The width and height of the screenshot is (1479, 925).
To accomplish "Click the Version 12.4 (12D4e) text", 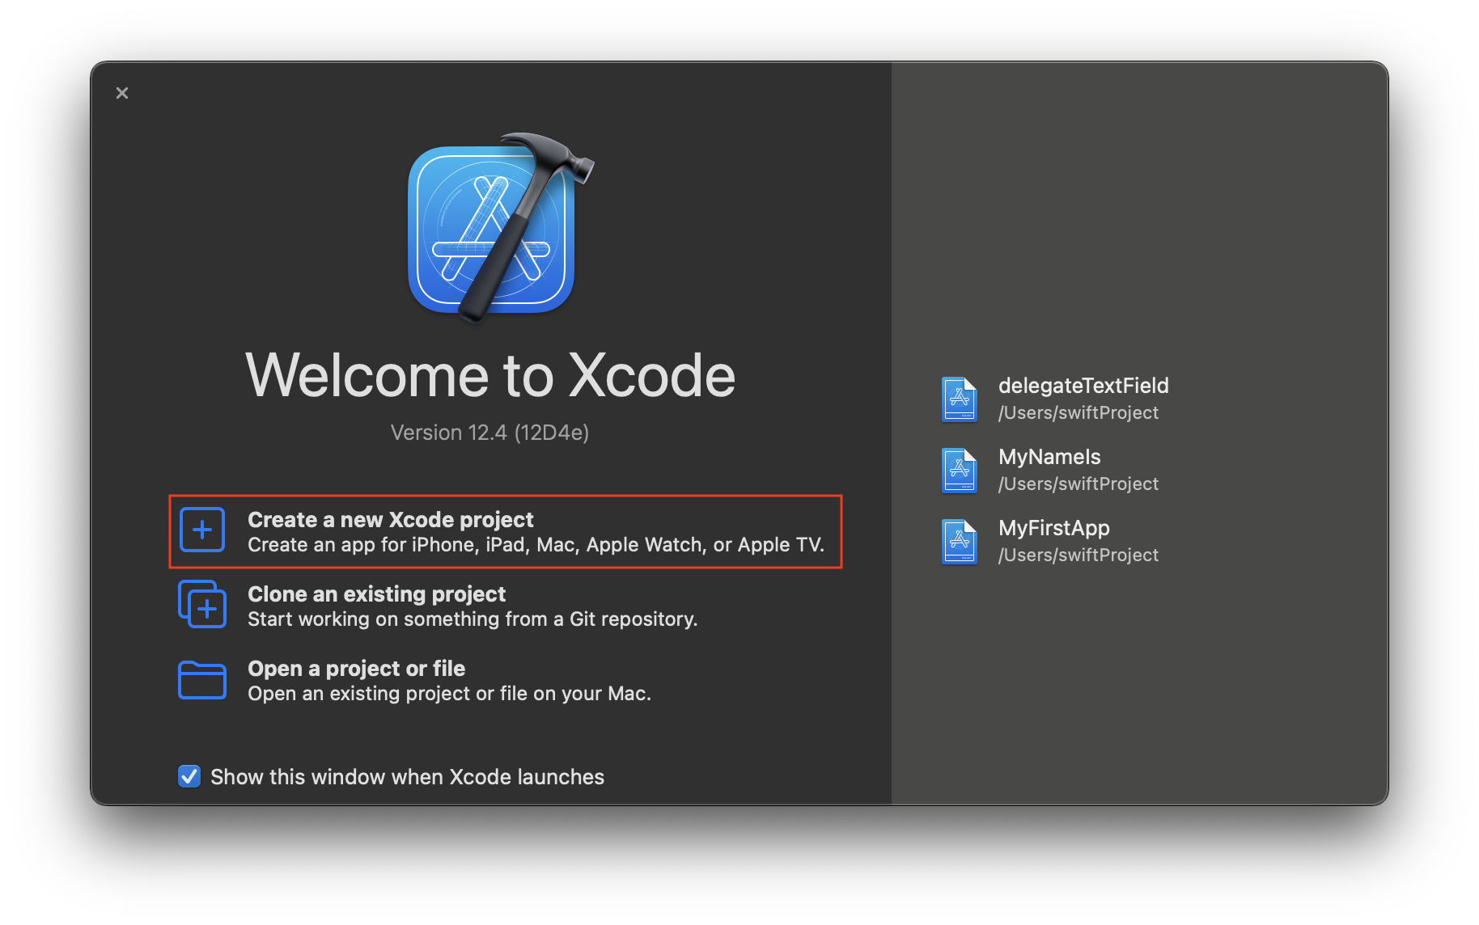I will tap(489, 433).
